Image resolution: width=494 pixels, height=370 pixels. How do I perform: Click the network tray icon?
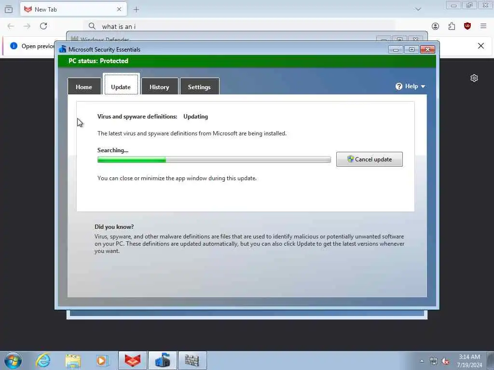434,361
